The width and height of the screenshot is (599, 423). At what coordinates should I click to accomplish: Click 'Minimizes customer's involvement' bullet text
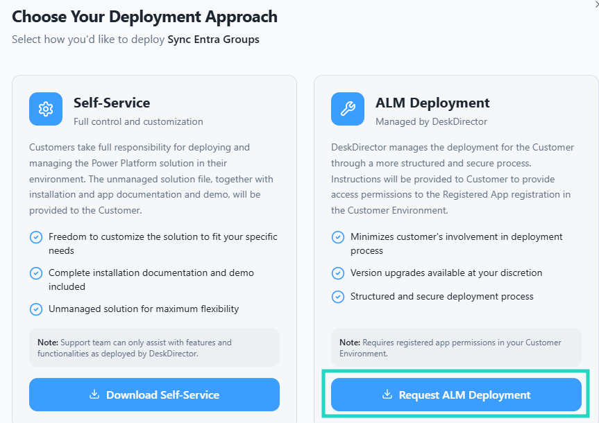456,243
